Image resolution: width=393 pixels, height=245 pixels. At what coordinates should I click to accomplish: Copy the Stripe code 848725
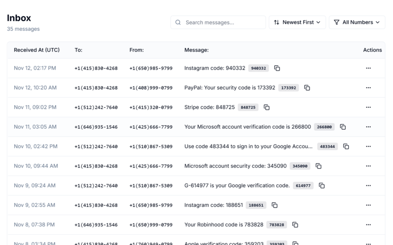click(x=267, y=107)
